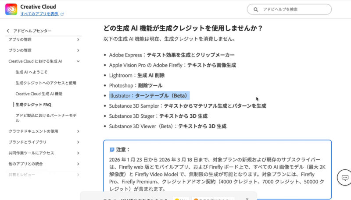This screenshot has width=351, height=200.
Task: Click the 以下の生成 AI 機能は現在 sentence
Action: pos(169,39)
